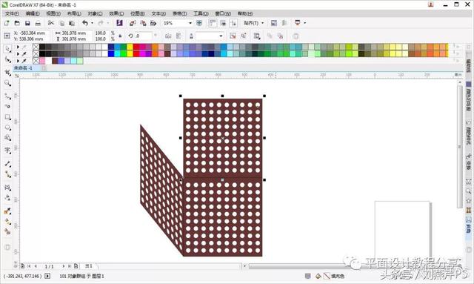Toggle show guidelines button
The height and width of the screenshot is (284, 474).
[x=233, y=23]
